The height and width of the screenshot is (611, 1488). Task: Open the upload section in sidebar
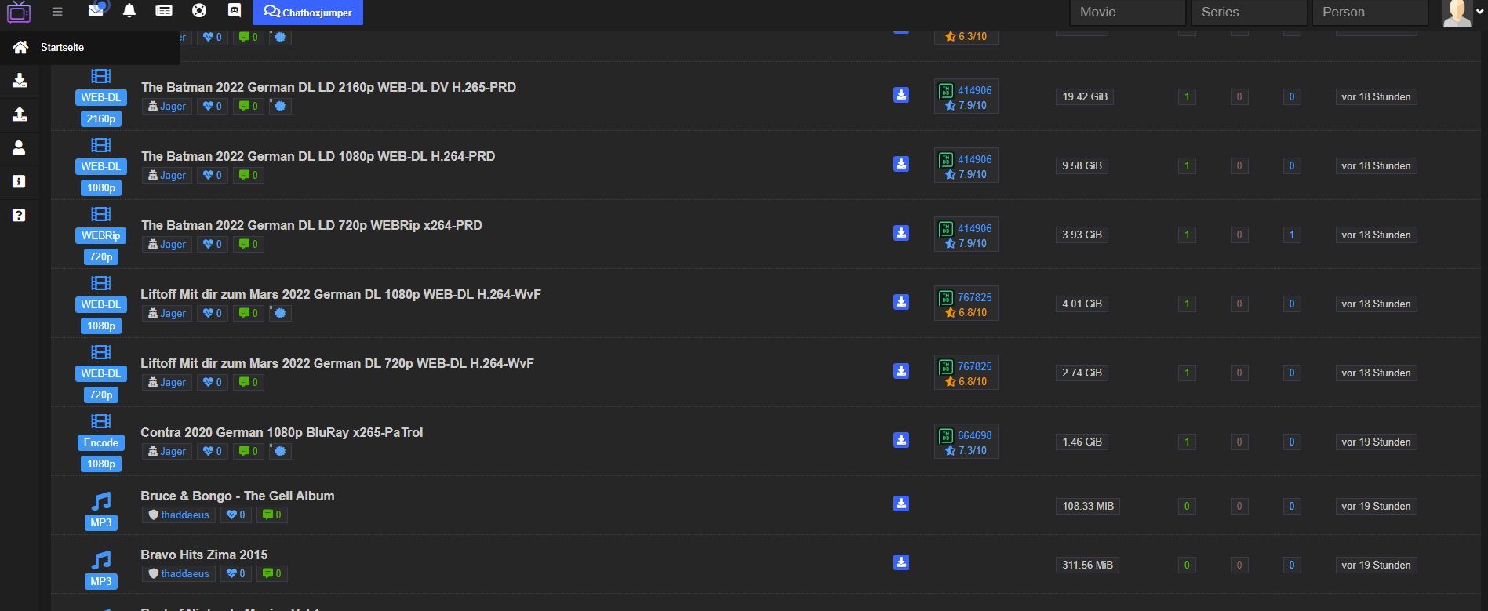(x=20, y=114)
